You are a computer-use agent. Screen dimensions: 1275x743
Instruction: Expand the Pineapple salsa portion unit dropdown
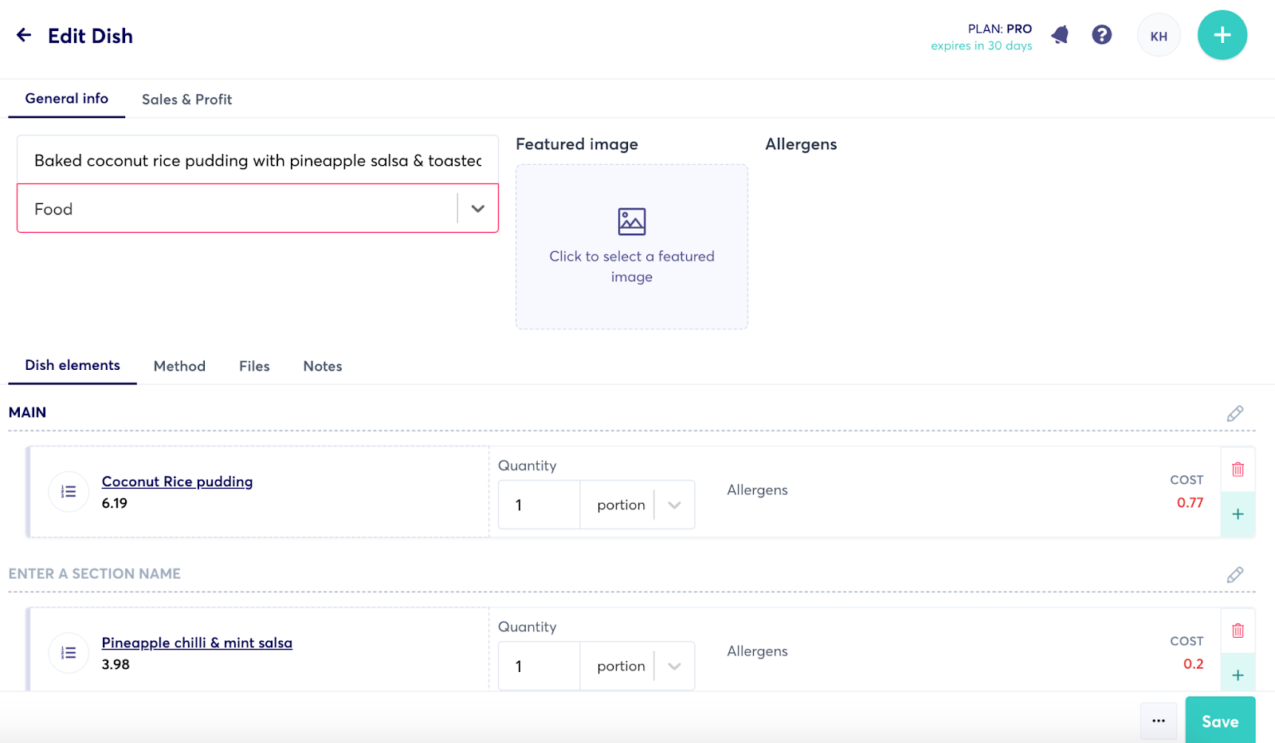tap(674, 666)
